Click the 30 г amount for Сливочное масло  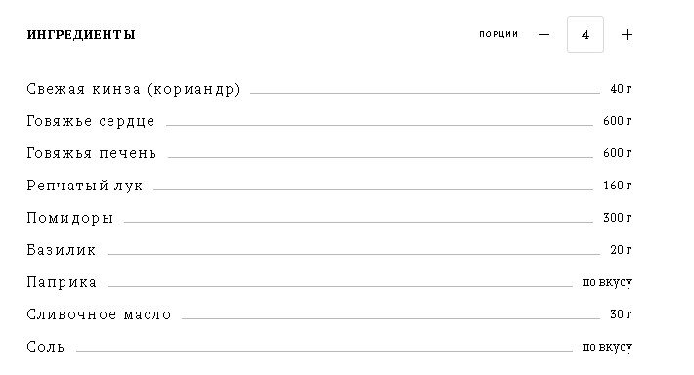coord(621,314)
